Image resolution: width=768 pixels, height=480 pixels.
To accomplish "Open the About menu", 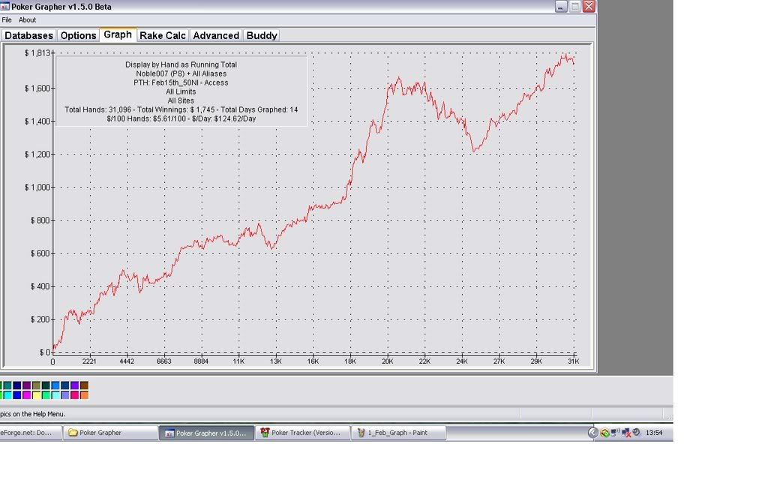I will click(x=27, y=20).
